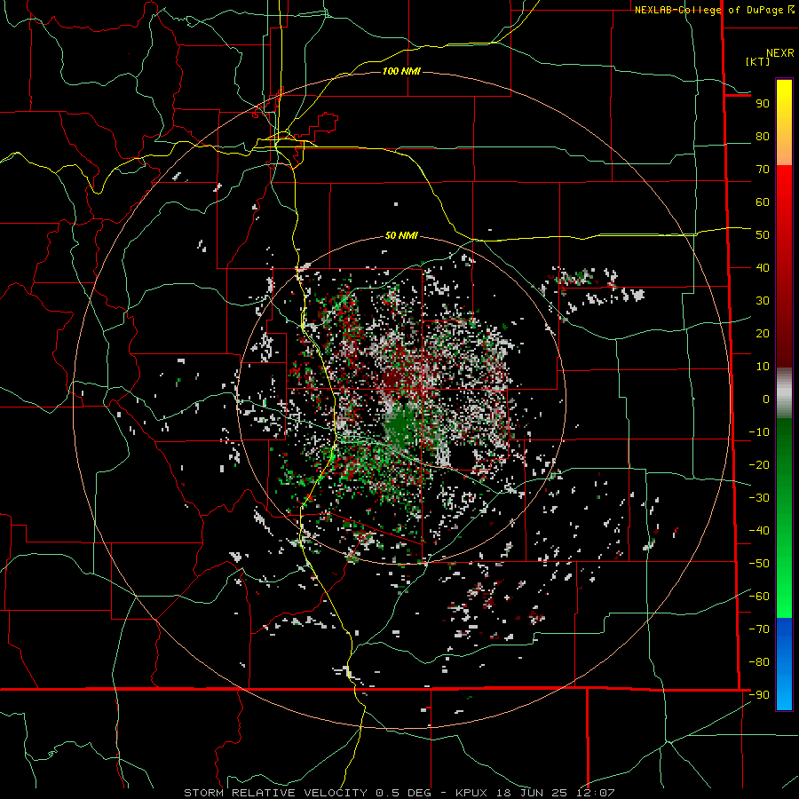Image resolution: width=799 pixels, height=799 pixels.
Task: Click the -80 value on velocity scale
Action: point(759,662)
